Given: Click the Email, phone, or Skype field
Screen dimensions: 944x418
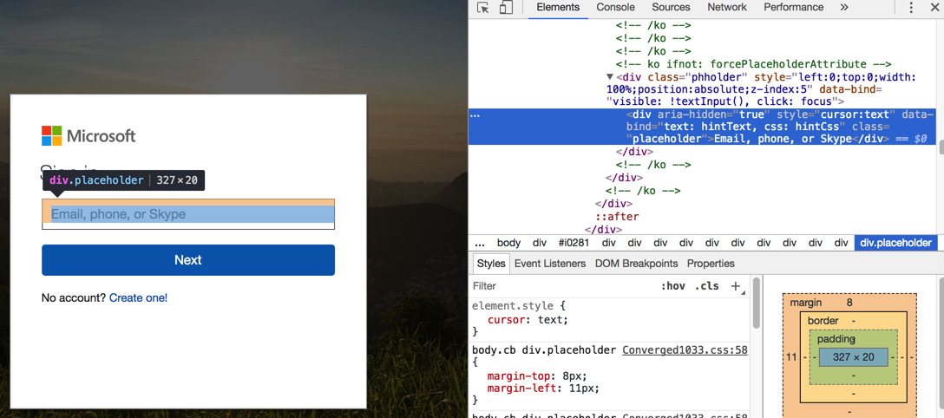Looking at the screenshot, I should click(187, 214).
